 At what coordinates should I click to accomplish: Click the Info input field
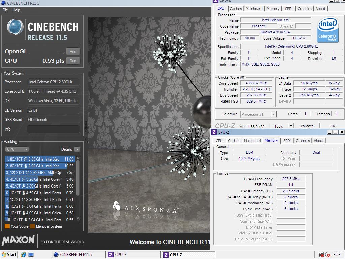[53, 129]
